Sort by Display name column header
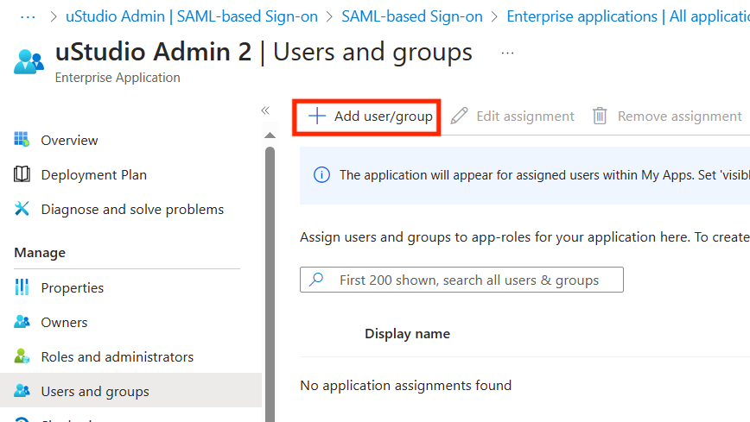750x422 pixels. point(407,334)
